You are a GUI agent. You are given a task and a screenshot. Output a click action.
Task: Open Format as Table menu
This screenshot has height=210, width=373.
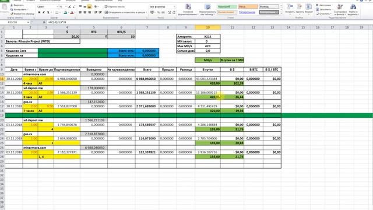207,9
